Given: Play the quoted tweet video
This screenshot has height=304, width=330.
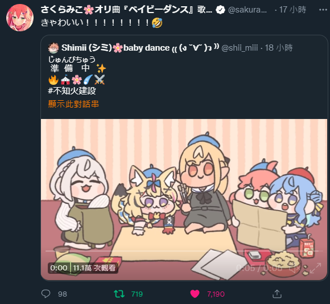Looking at the screenshot, I should 184,200.
